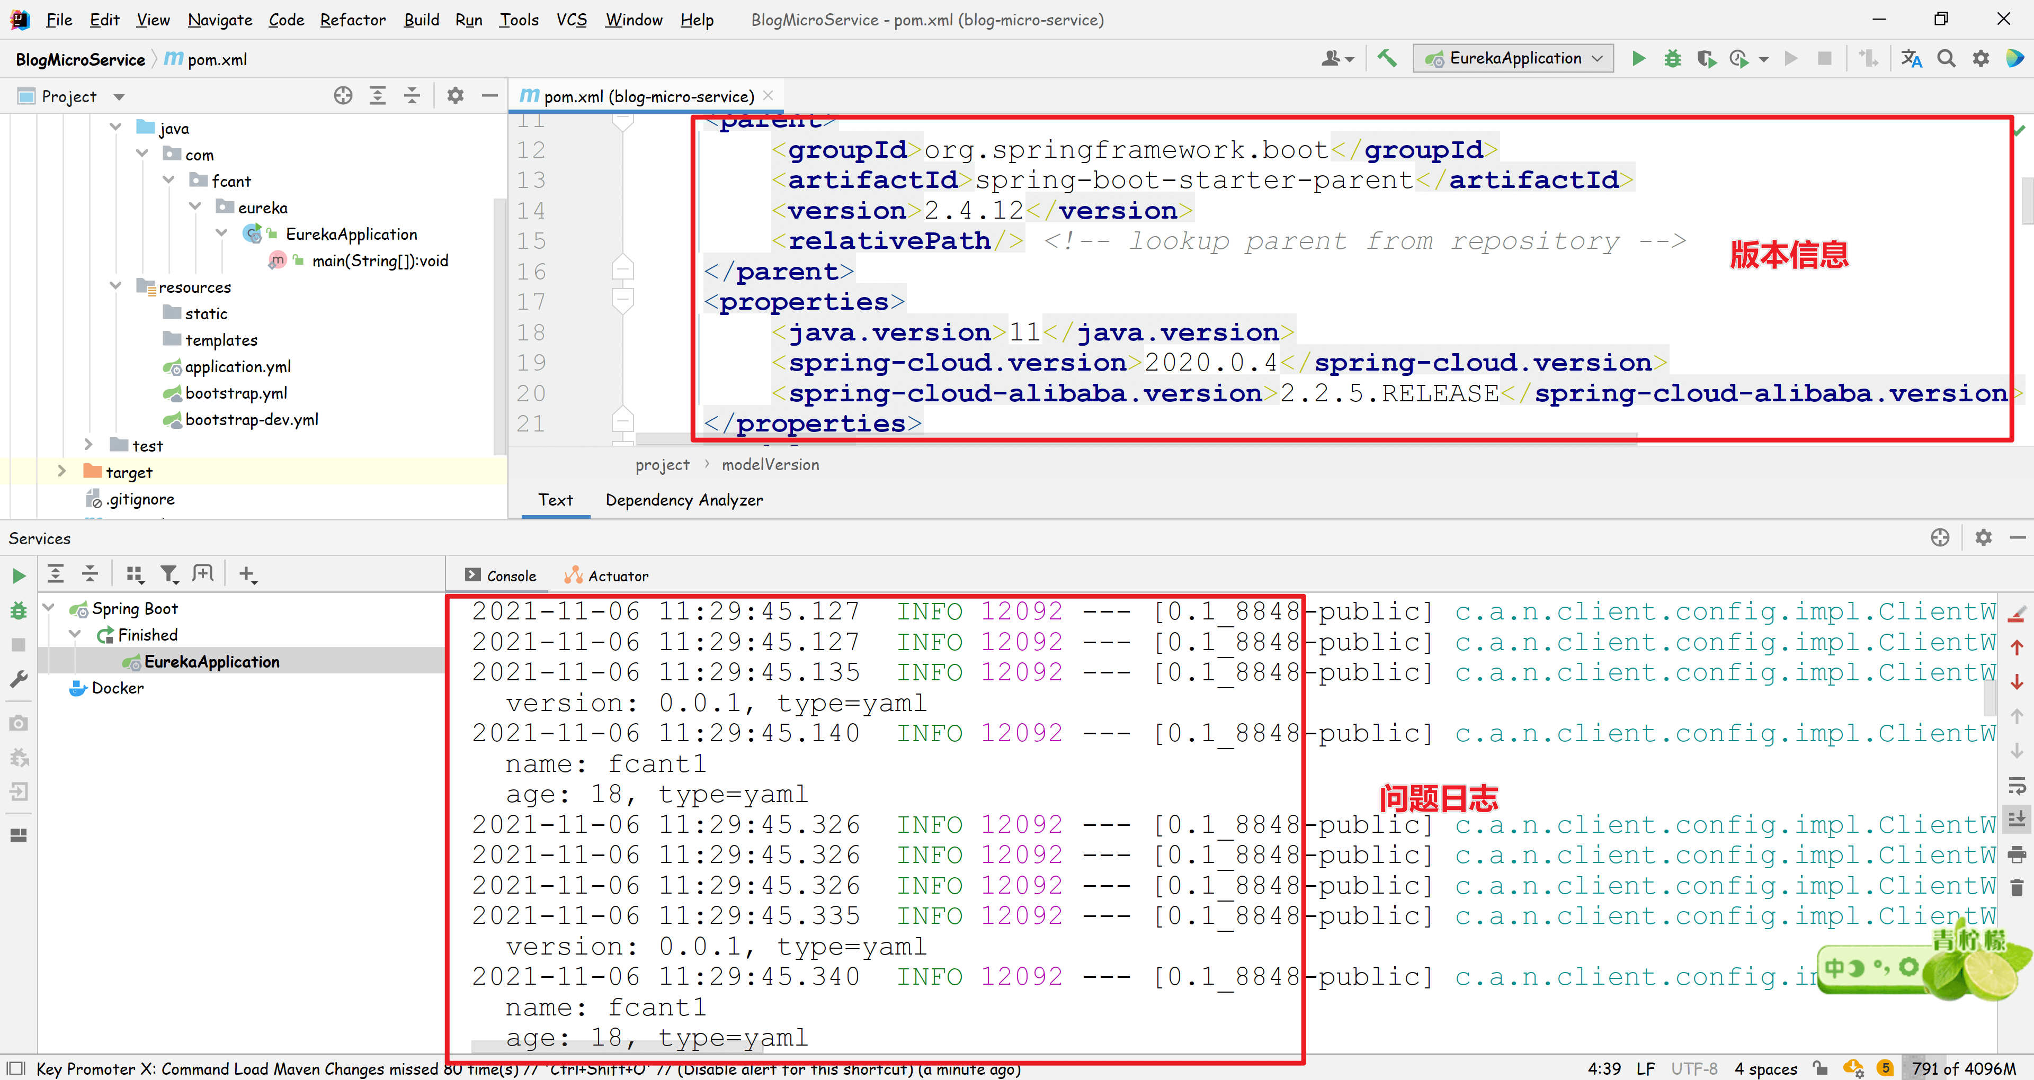The image size is (2034, 1080).
Task: Click locate file crosshair in Project panel
Action: pos(343,96)
